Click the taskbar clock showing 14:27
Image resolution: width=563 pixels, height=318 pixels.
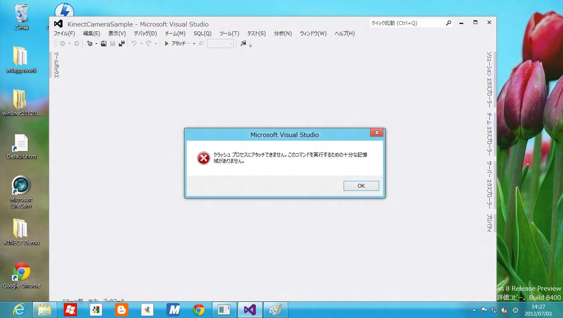coord(538,310)
